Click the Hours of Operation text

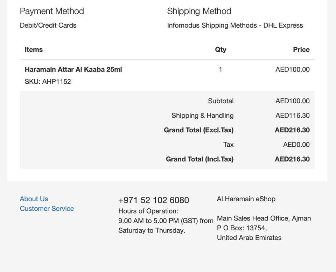coord(148,211)
